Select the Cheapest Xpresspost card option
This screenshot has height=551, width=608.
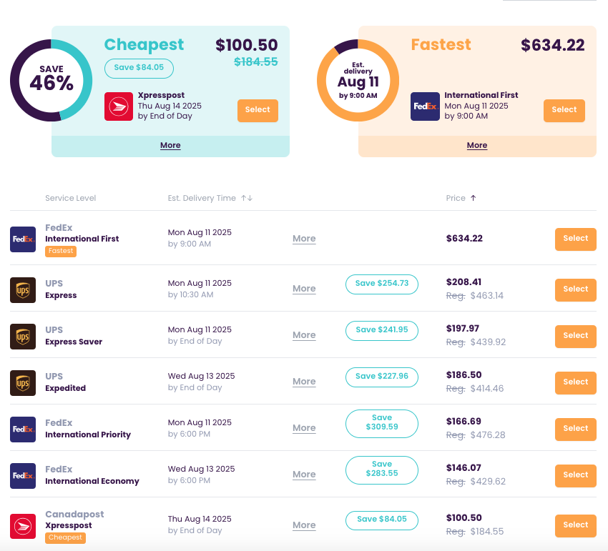point(258,110)
